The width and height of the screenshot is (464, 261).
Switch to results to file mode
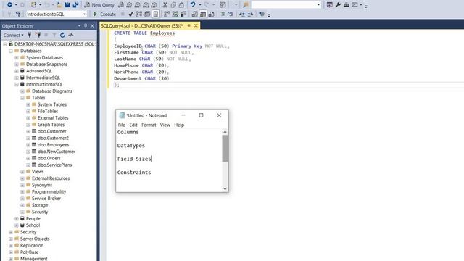tap(211, 14)
